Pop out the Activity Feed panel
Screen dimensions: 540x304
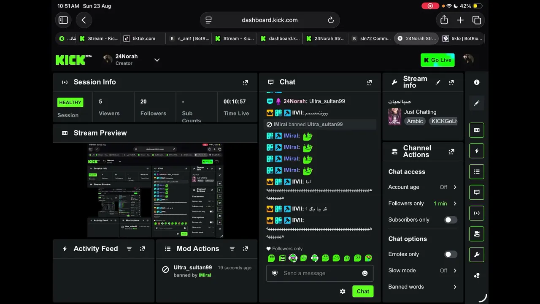143,249
